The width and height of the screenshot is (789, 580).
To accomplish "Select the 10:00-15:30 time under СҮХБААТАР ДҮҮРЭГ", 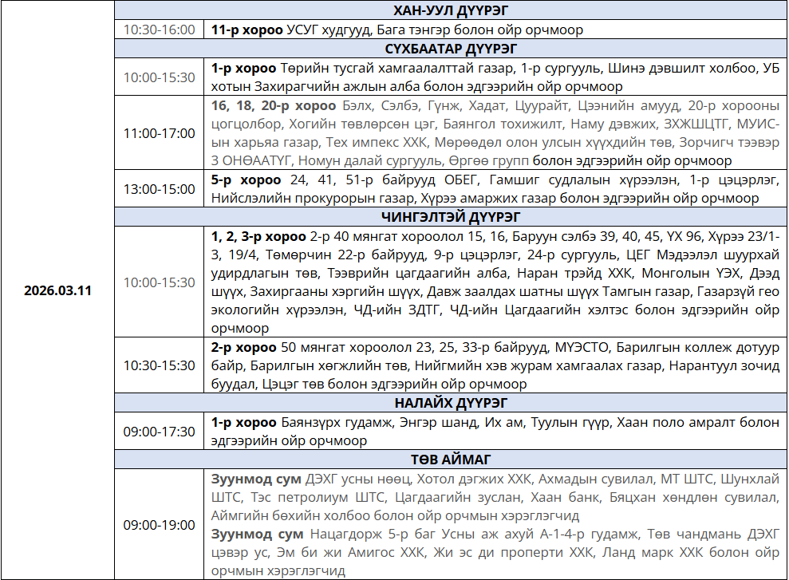I will [x=159, y=77].
